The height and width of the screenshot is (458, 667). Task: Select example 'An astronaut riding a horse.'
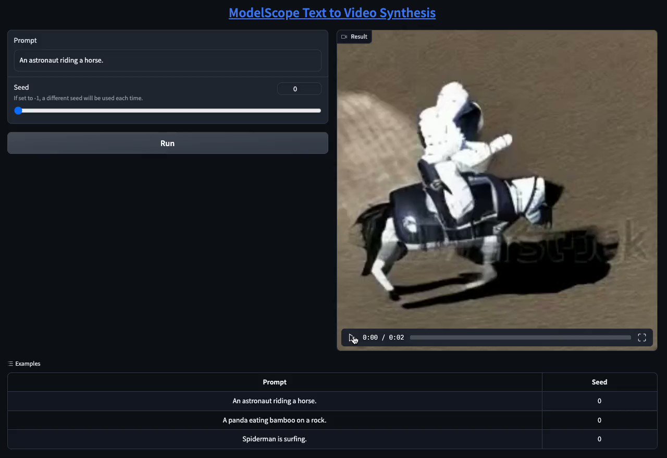pos(275,401)
